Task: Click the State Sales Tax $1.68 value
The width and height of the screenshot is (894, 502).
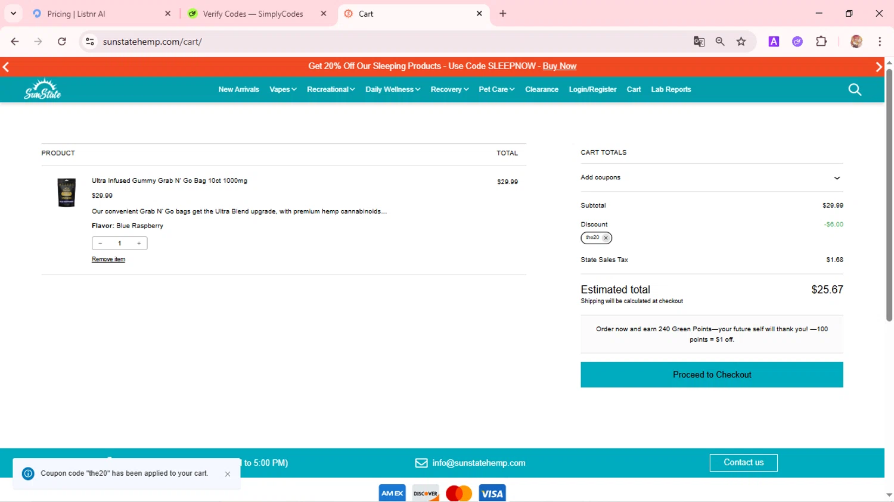Action: 834,260
